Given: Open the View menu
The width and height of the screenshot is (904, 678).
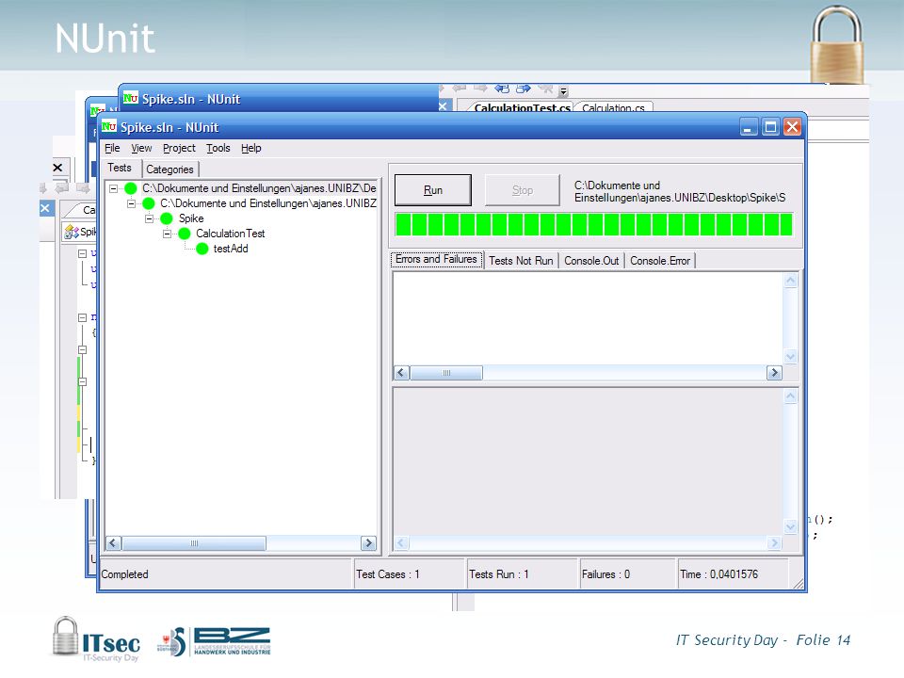Looking at the screenshot, I should [141, 148].
